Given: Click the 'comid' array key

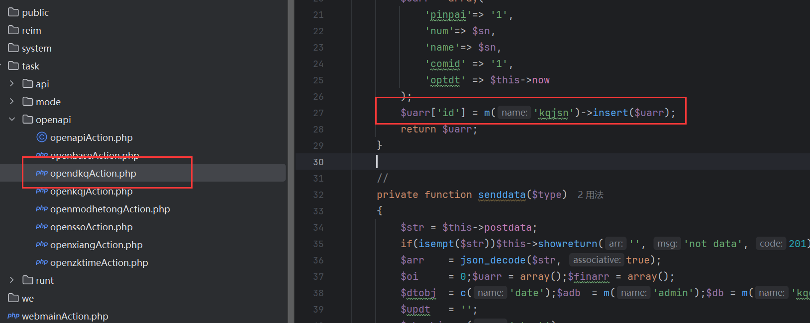Looking at the screenshot, I should coord(445,64).
